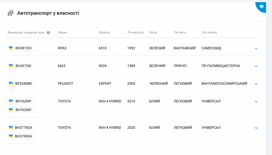Click the Рік випуску column header
272x155 pixels.
point(135,32)
